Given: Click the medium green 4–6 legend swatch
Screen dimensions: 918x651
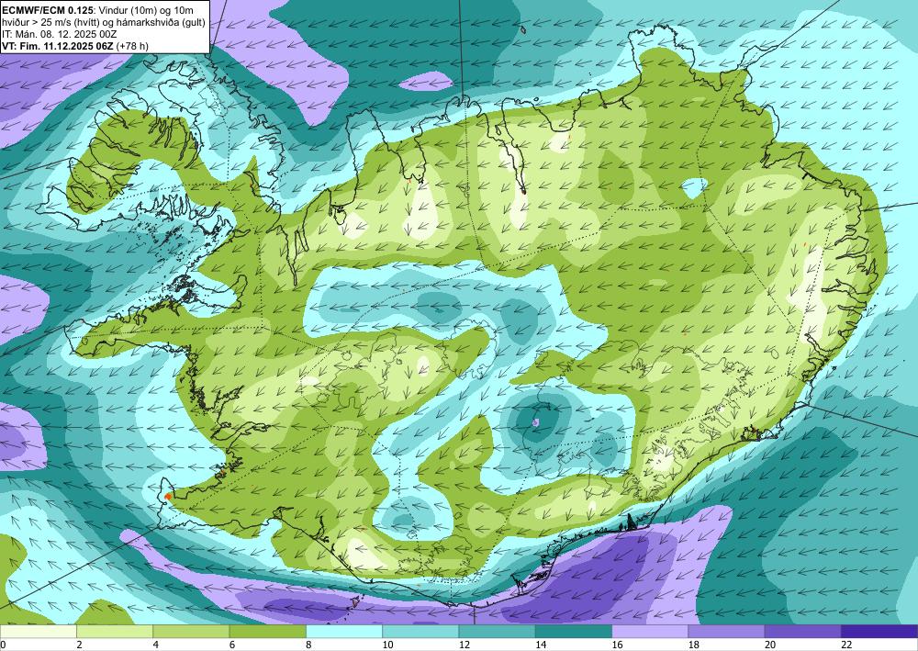Looking at the screenshot, I should [x=191, y=632].
